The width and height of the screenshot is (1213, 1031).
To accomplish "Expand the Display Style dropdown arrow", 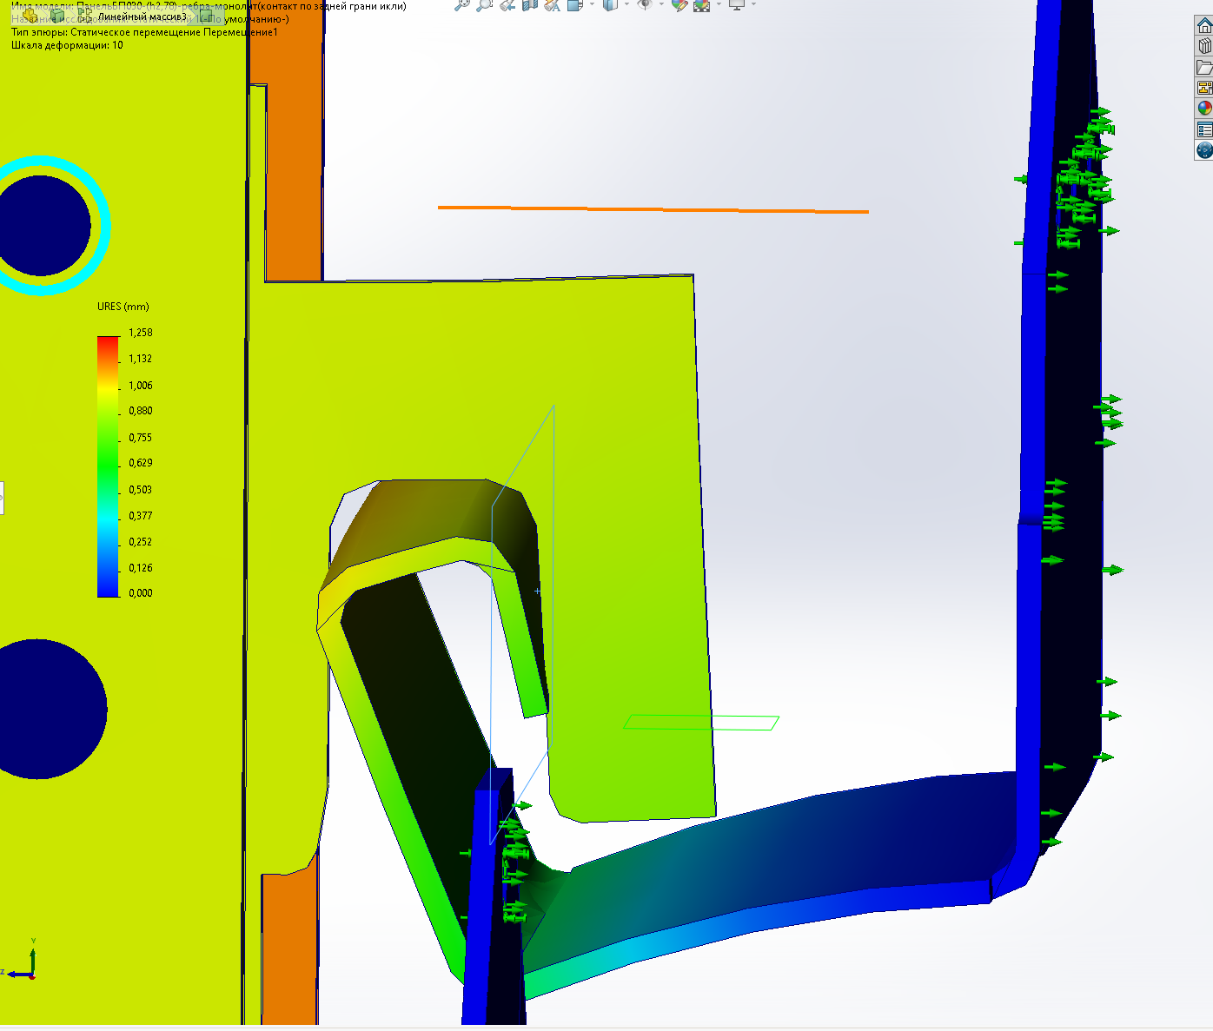I will pos(626,5).
